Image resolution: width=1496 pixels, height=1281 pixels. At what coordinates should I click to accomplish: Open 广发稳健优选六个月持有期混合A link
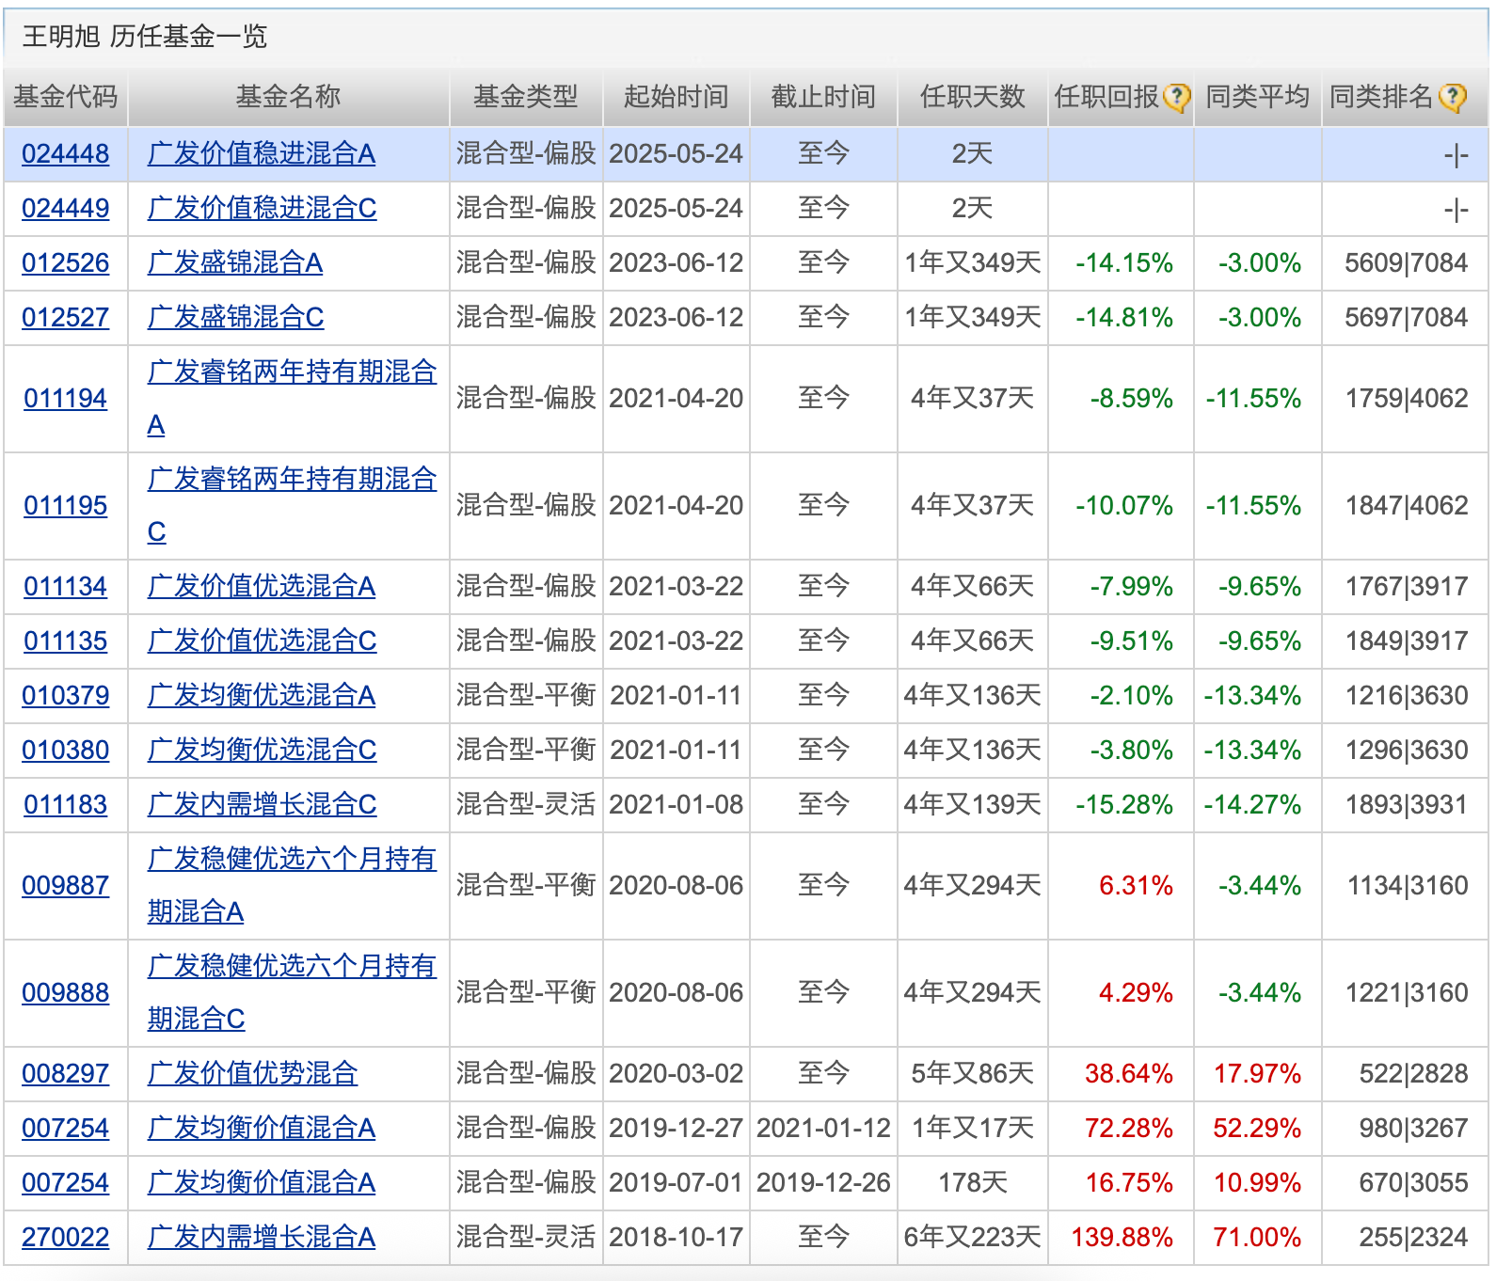tap(292, 886)
